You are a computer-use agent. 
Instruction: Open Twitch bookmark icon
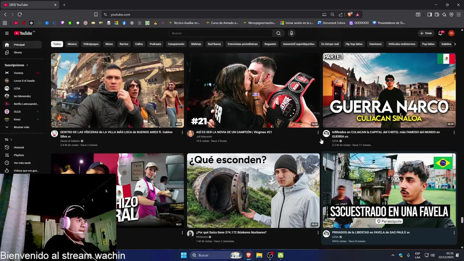pos(62,23)
